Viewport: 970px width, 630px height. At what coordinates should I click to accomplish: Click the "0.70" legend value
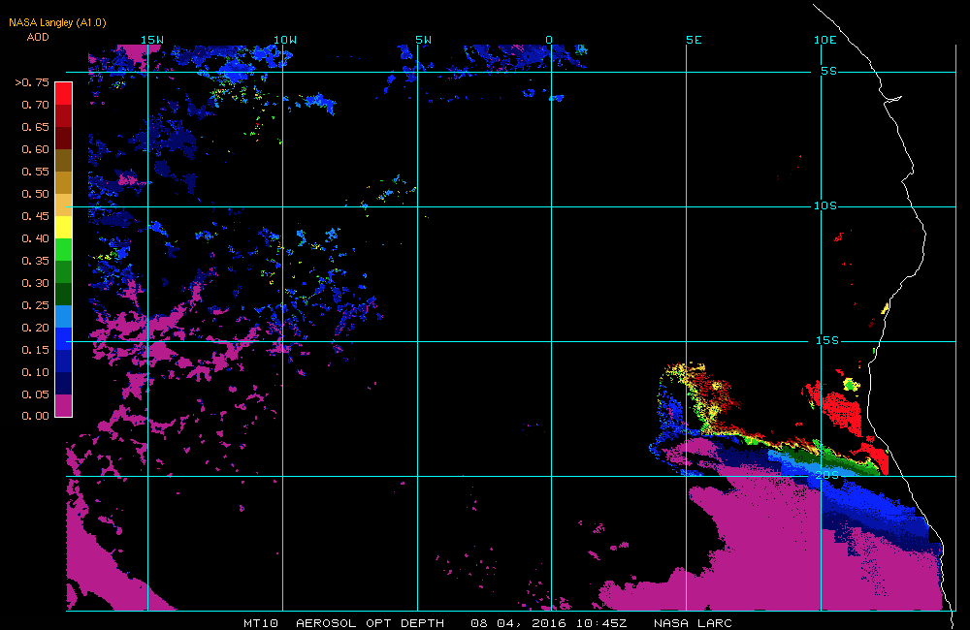pyautogui.click(x=35, y=105)
